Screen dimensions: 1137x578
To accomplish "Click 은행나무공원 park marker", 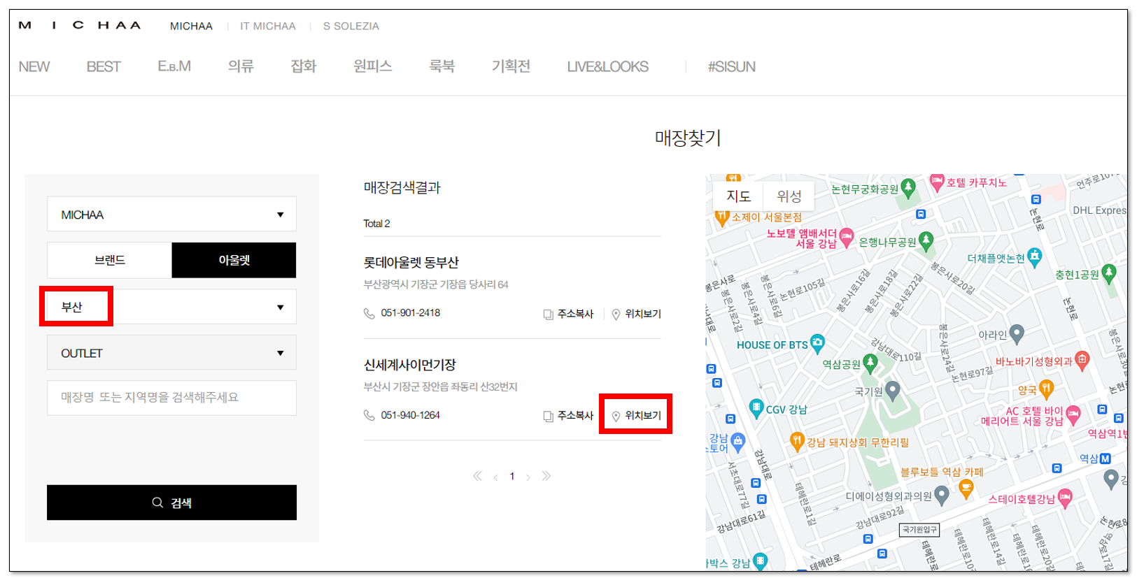I will point(926,240).
